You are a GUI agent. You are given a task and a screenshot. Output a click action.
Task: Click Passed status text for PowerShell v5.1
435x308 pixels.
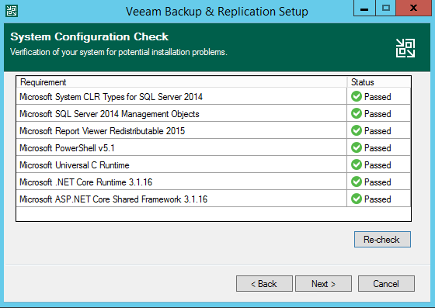[x=378, y=148]
